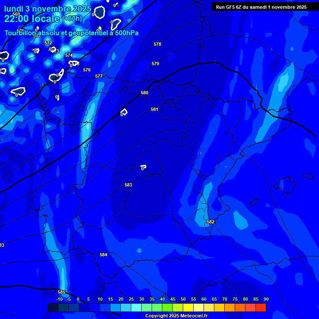
Task: Click the 580 contour label on thick isoline
Action: [x=145, y=93]
